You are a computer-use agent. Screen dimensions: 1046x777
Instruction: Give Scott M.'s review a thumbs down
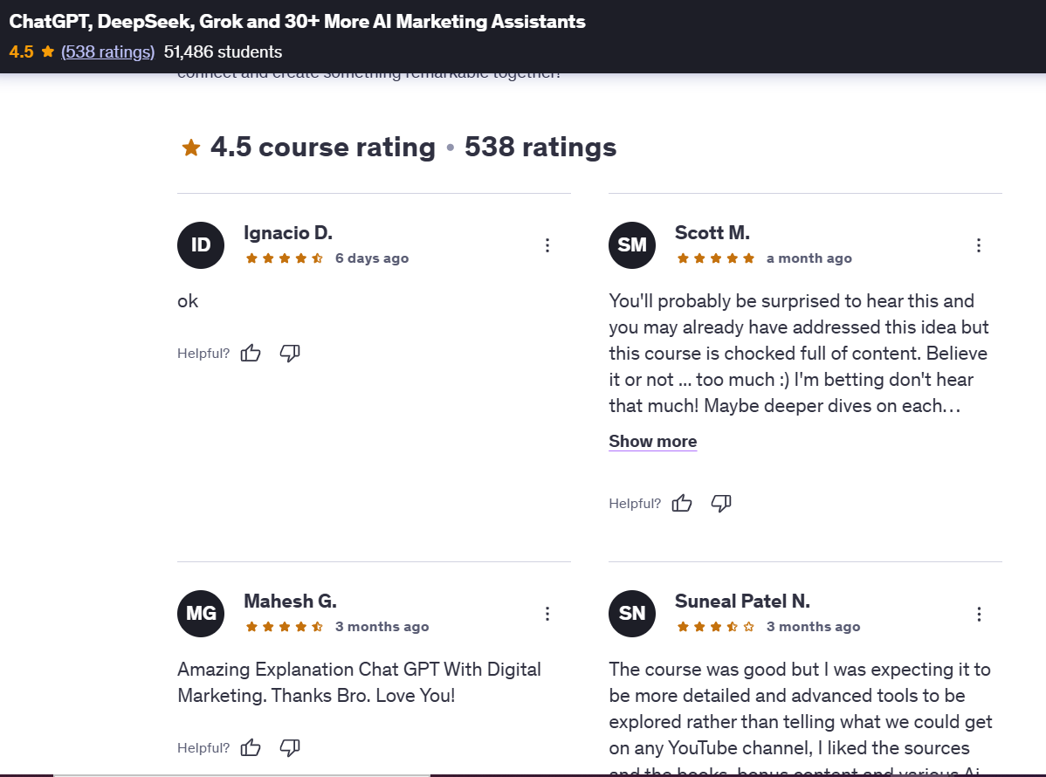tap(721, 503)
